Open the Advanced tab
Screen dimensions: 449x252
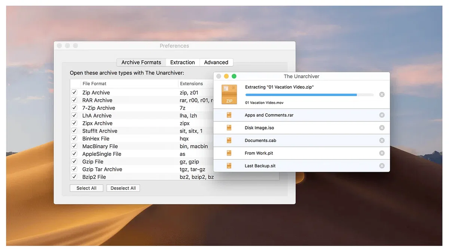coord(216,63)
